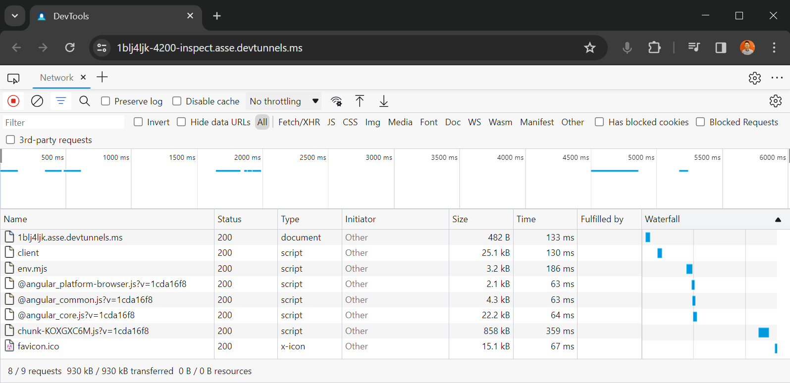The height and width of the screenshot is (383, 790).
Task: Toggle the filter bar icon
Action: click(x=61, y=101)
